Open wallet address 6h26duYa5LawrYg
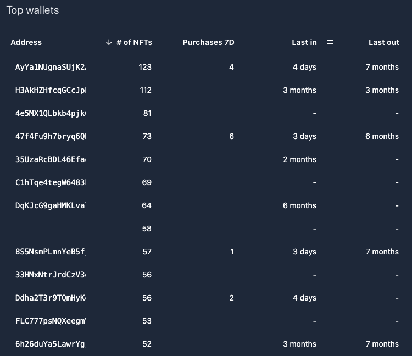412x356 pixels. tap(51, 344)
